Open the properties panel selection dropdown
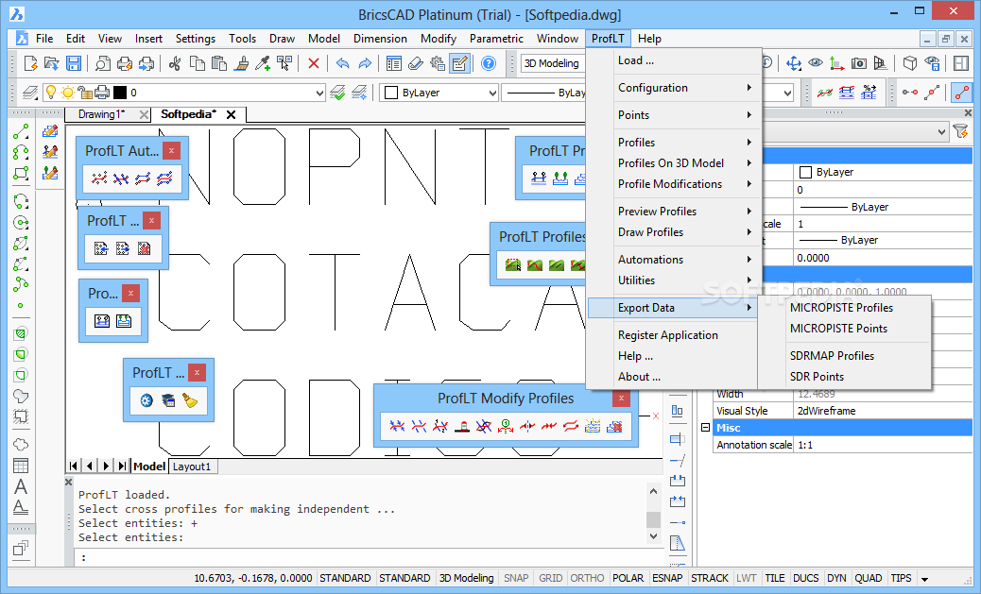 [941, 132]
